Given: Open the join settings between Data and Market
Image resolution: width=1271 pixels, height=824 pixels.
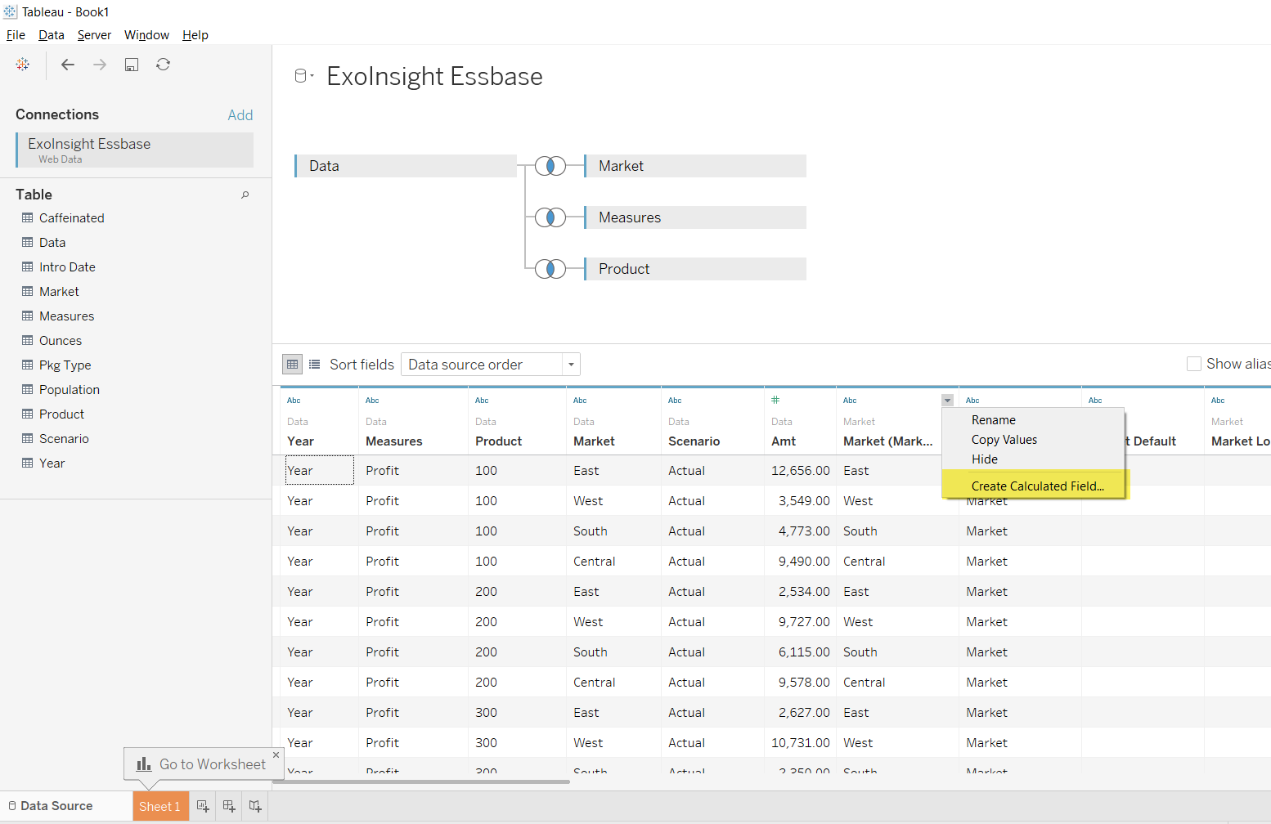Looking at the screenshot, I should (x=550, y=165).
